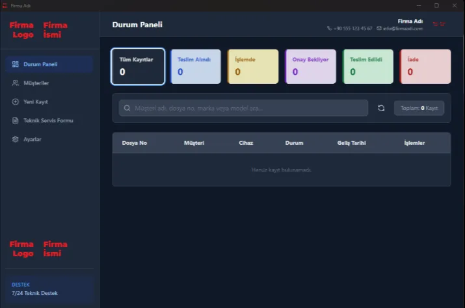Screen dimensions: 465x308
Task: Click the Durum Paneli grid icon in sidebar
Action: 16,64
